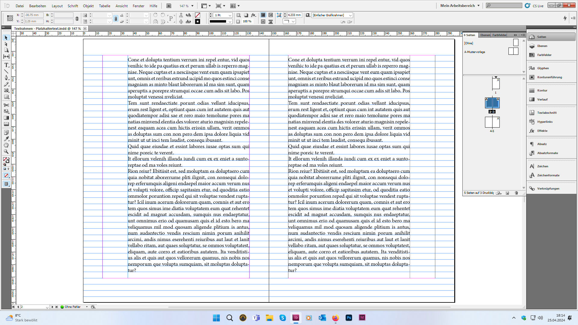
Task: Open the CS Live button
Action: (x=534, y=6)
